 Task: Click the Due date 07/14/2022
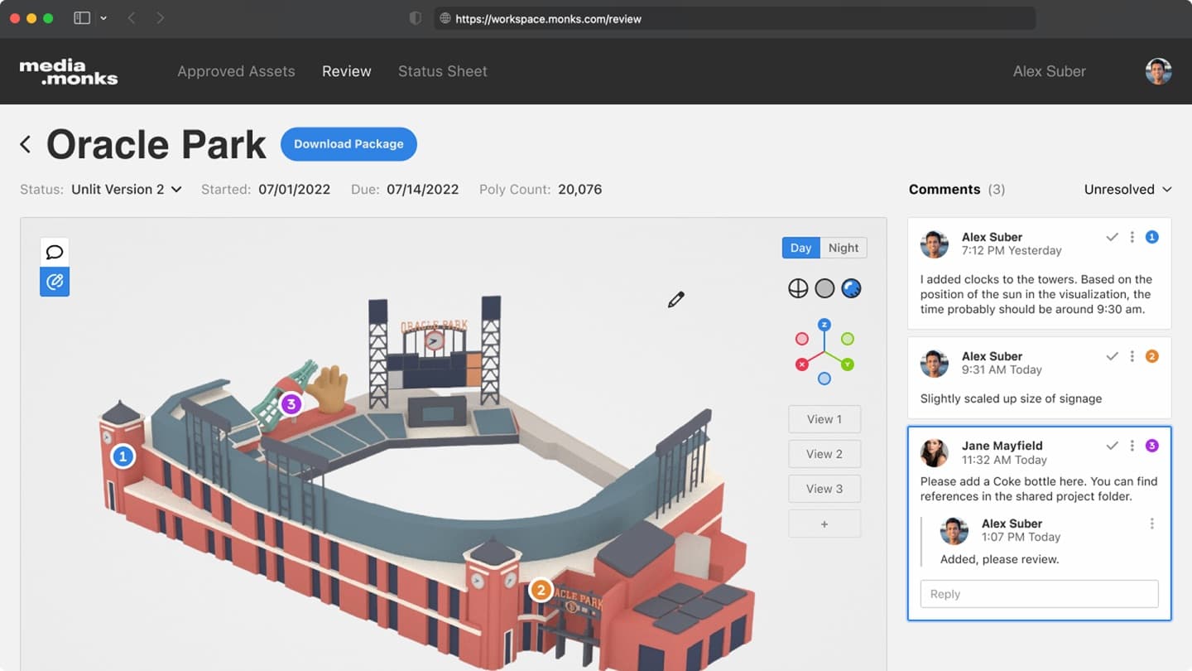click(422, 189)
